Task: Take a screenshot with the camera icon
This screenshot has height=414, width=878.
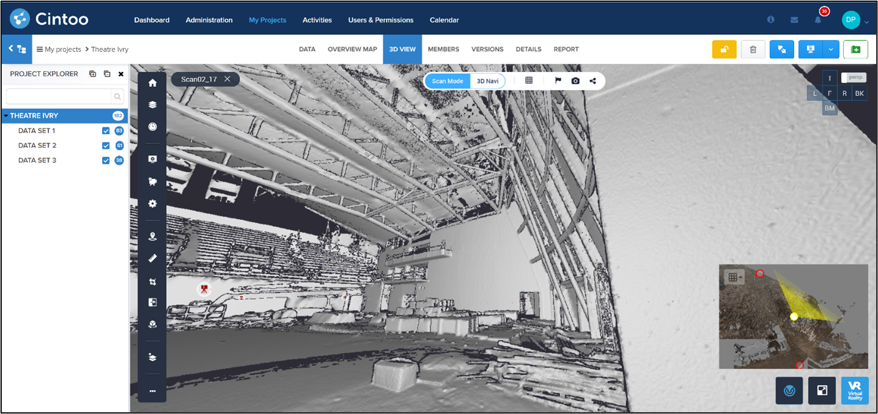Action: coord(575,80)
